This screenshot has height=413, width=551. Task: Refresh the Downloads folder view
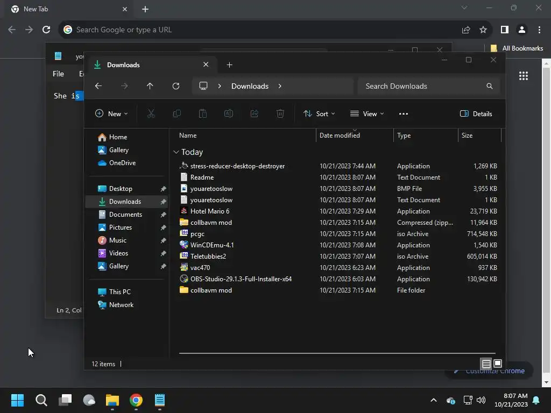(176, 86)
